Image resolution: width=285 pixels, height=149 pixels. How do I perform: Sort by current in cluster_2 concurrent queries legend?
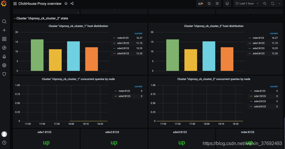tap(274, 86)
